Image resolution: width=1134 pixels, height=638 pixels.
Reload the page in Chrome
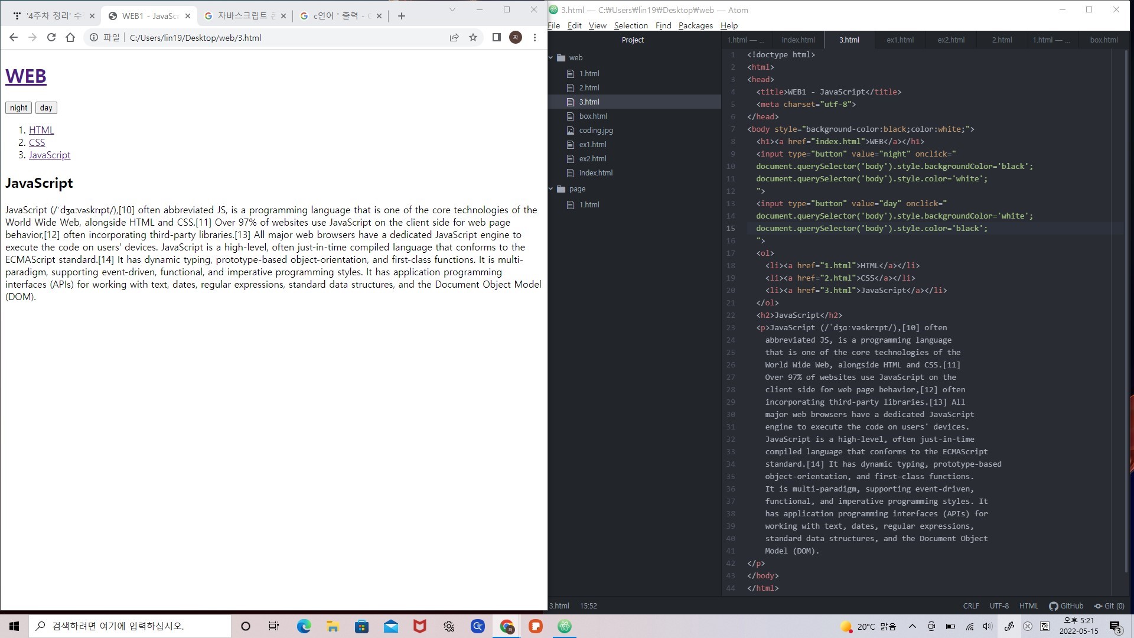point(51,37)
